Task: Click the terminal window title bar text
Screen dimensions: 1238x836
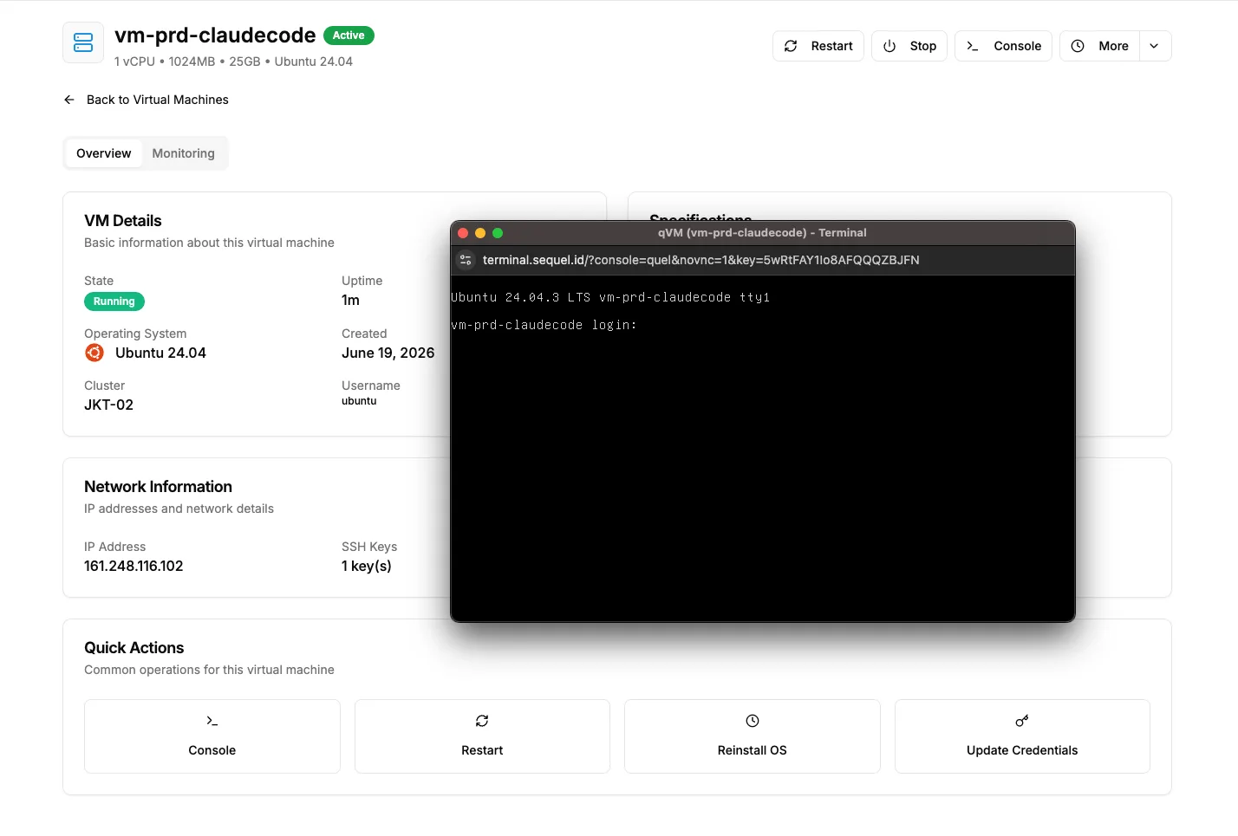Action: coord(762,233)
